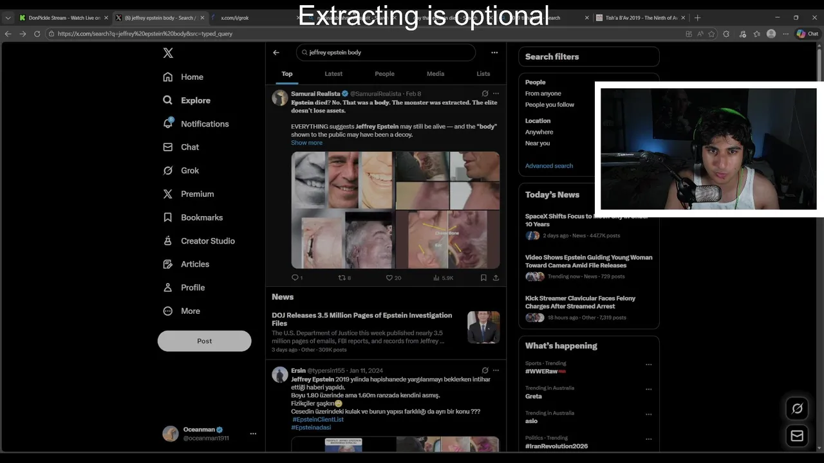Switch to the Lists tab
824x463 pixels.
click(483, 74)
